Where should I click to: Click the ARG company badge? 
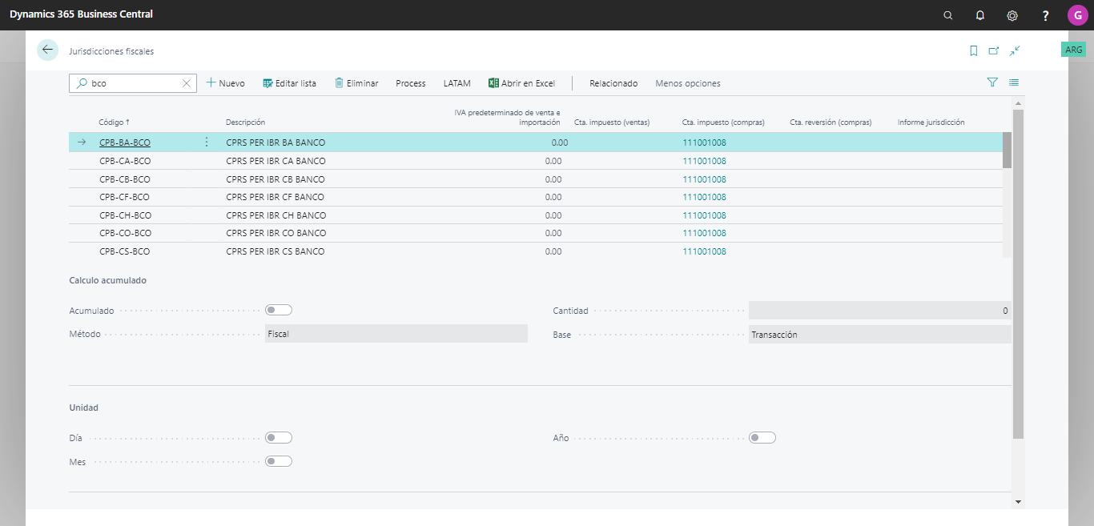[1074, 50]
